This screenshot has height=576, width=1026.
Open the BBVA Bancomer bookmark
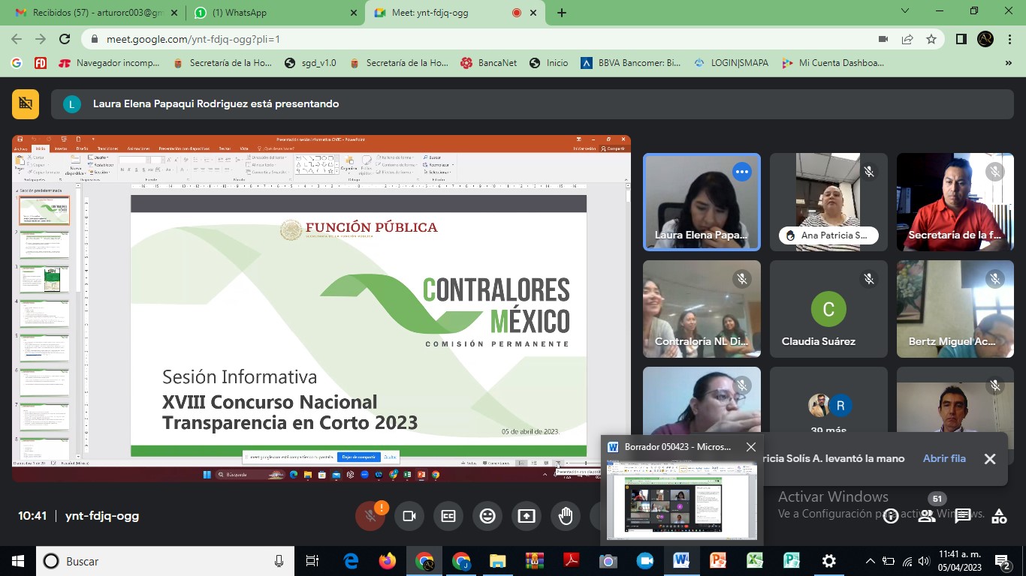click(632, 63)
